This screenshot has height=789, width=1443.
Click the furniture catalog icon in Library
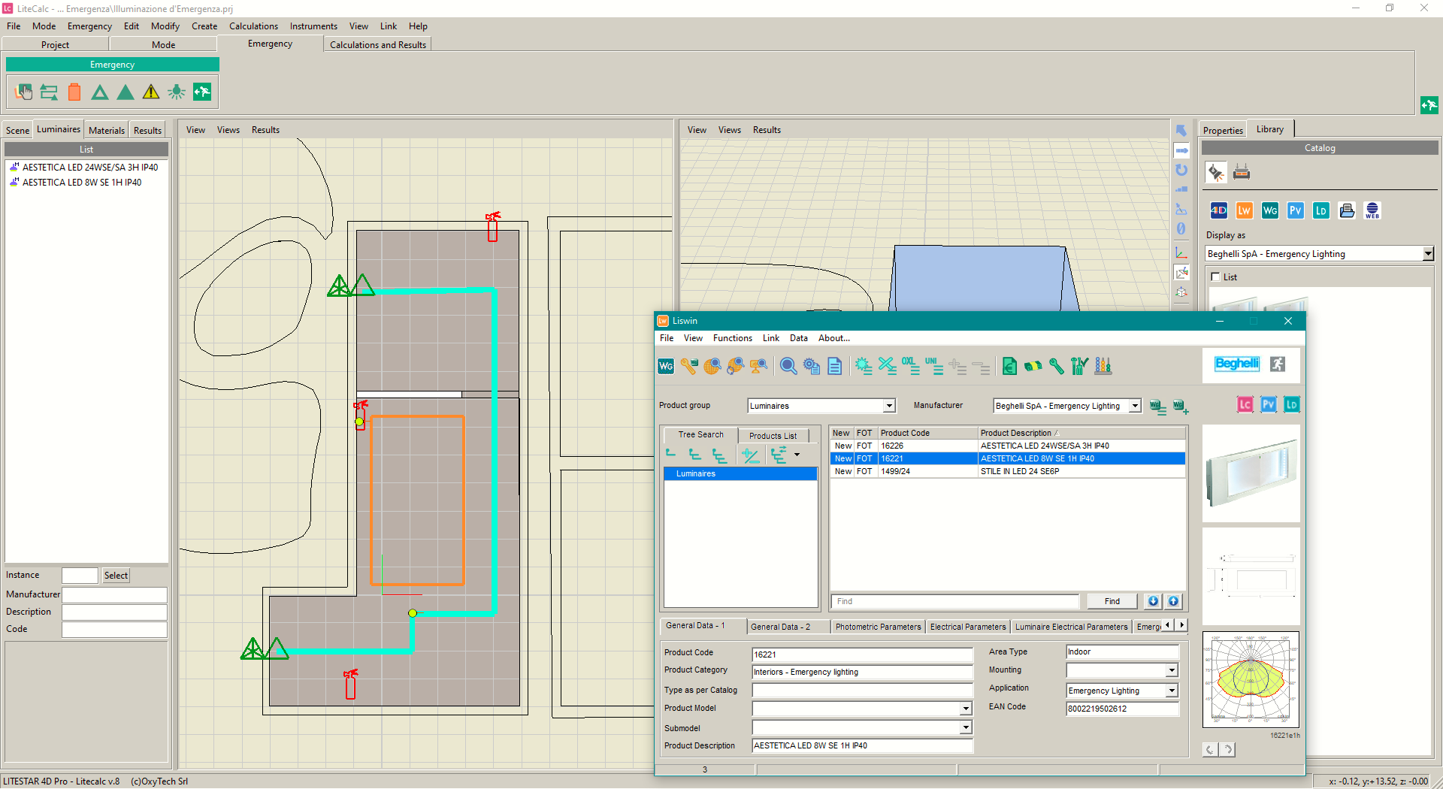[1242, 173]
